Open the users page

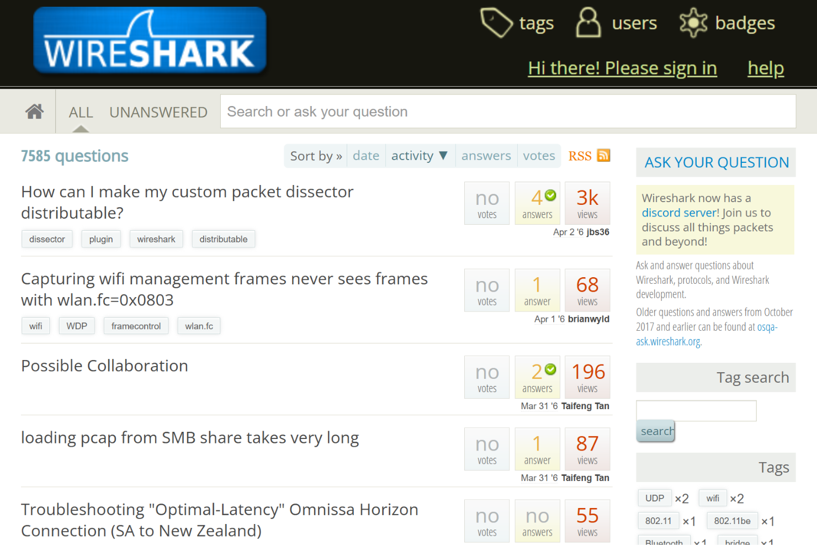click(x=617, y=23)
